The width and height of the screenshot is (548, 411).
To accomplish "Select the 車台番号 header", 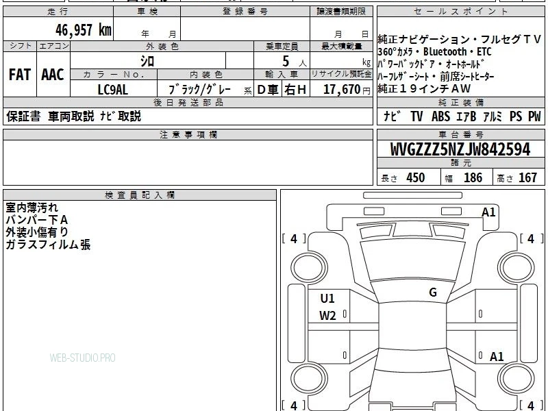I will point(460,134).
